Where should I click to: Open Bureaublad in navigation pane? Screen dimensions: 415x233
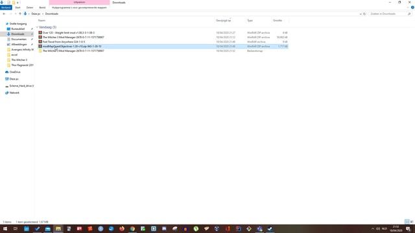tap(18, 28)
